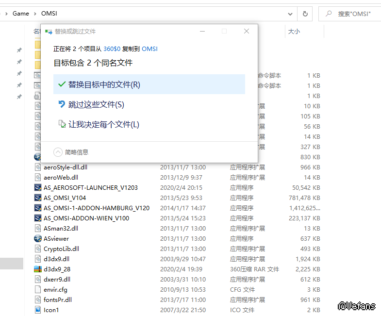Select AS_AEROSOFT-LAUNCHER_V1203 application icon

(x=38, y=187)
